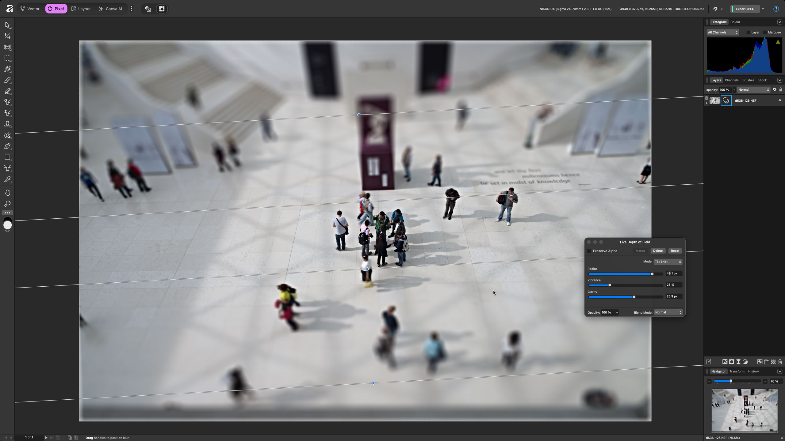The width and height of the screenshot is (785, 441).
Task: Switch to the Channels tab
Action: click(731, 80)
